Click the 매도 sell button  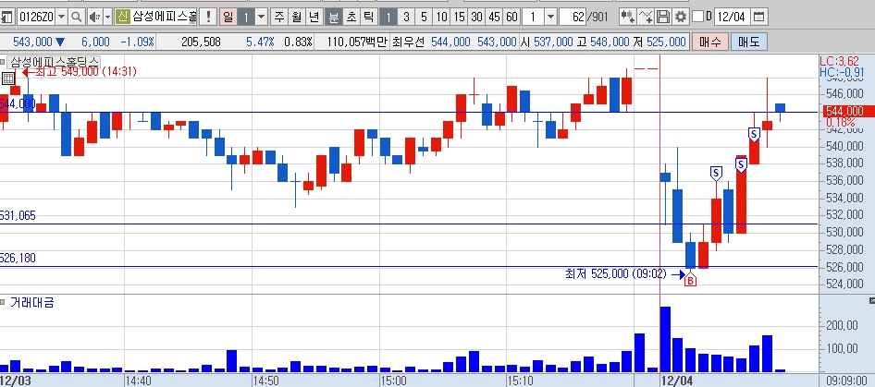(749, 42)
